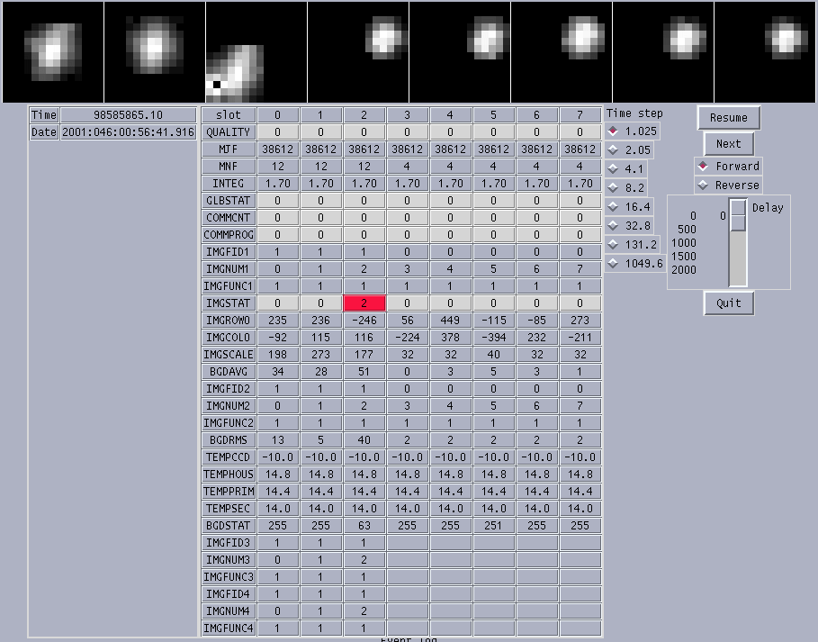Click the IMGROW0 value 273

tap(580, 321)
